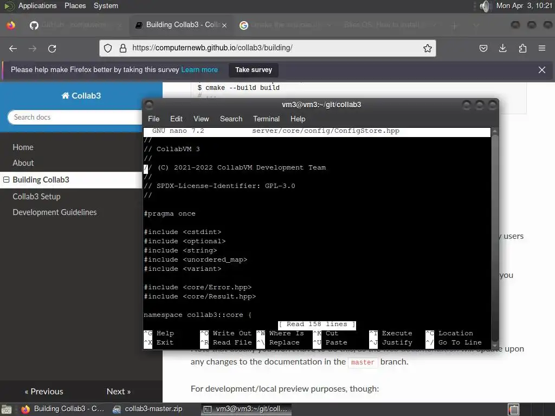Screen dimensions: 555x416
Task: Go back with the browser back arrow
Action: [x=13, y=48]
